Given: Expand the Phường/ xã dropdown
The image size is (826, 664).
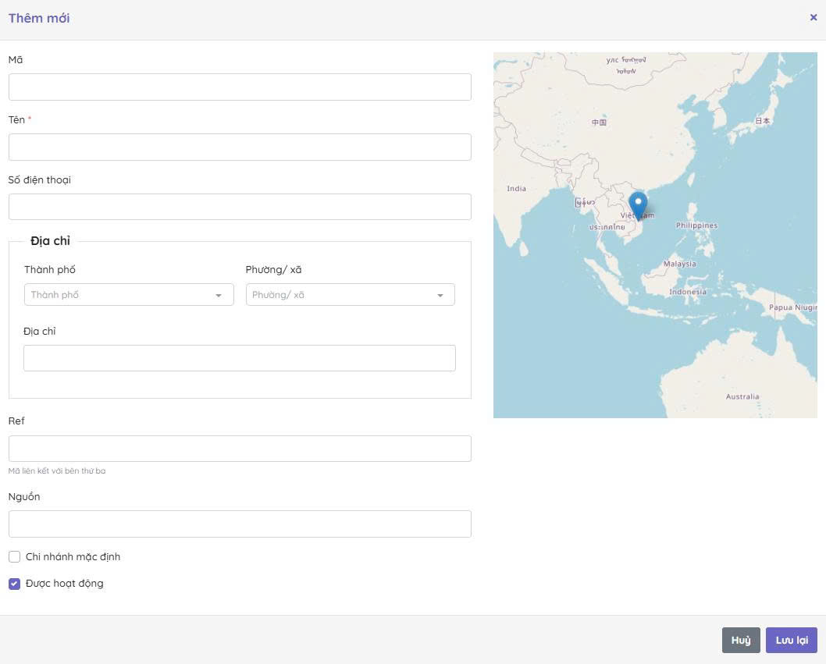Looking at the screenshot, I should click(x=350, y=295).
